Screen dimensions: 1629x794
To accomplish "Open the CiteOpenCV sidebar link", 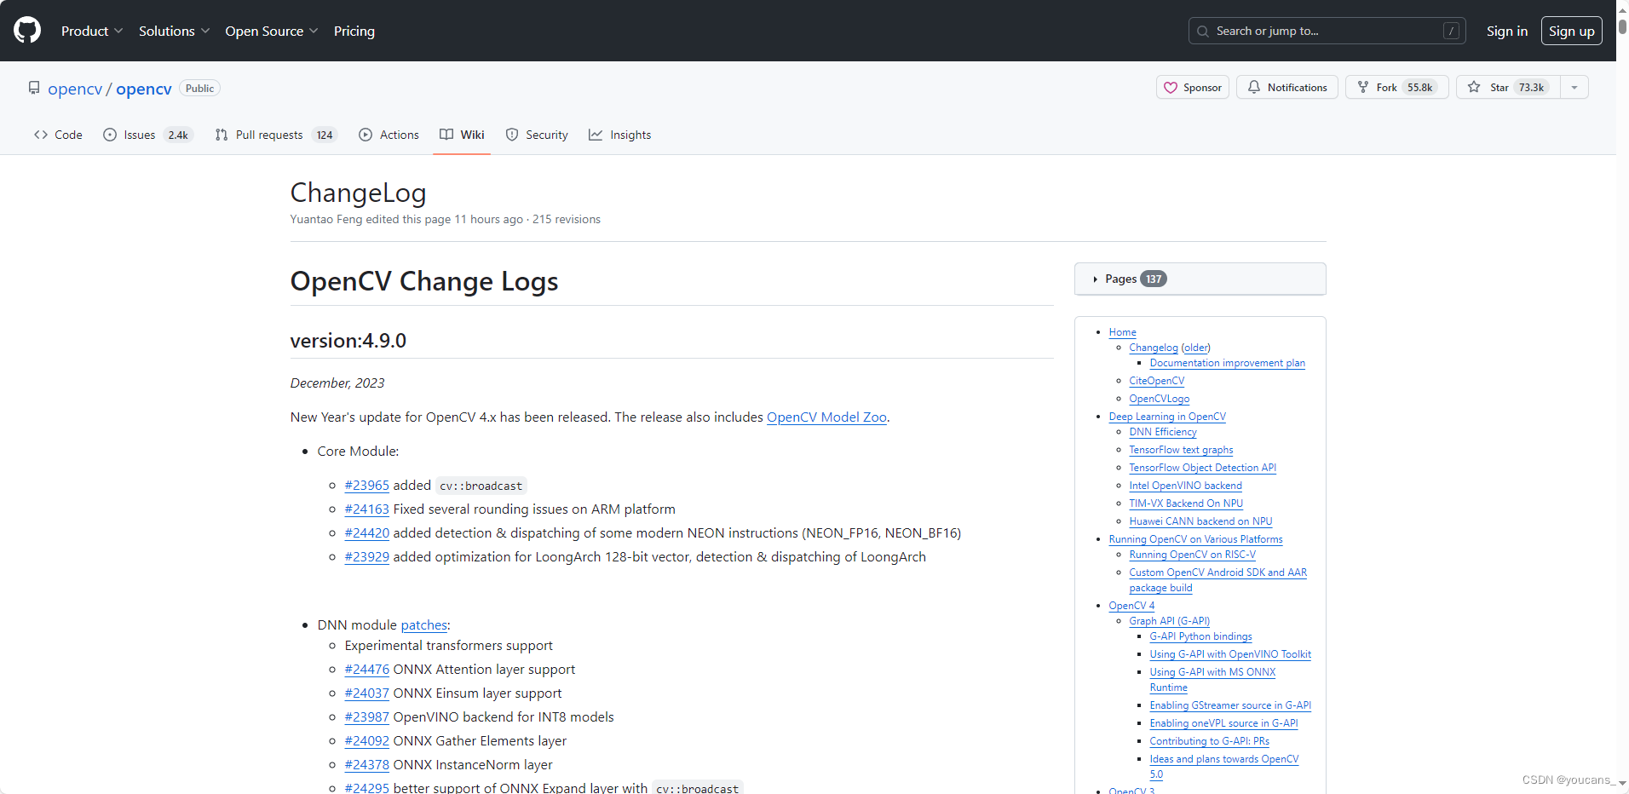I will tap(1156, 381).
